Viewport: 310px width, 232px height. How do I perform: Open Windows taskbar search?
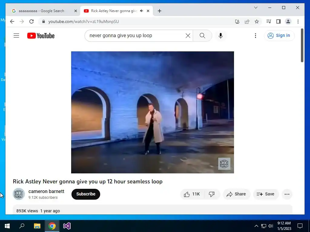click(x=22, y=226)
